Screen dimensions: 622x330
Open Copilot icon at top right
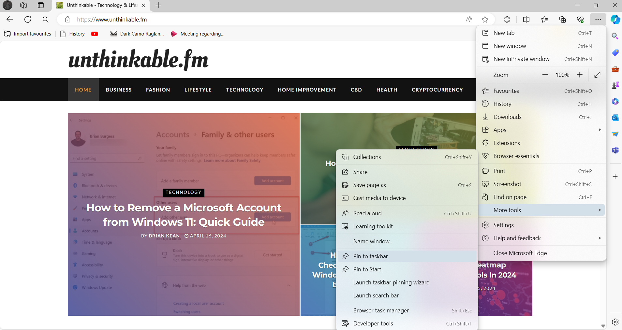coord(615,20)
